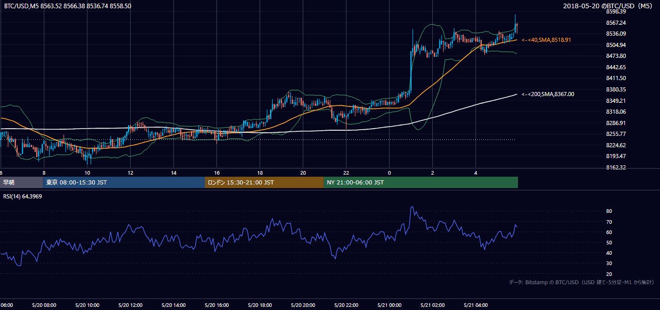The height and width of the screenshot is (310, 660).
Task: Click the データ: Bitstamp の BTC/USD source note
Action: [x=582, y=282]
